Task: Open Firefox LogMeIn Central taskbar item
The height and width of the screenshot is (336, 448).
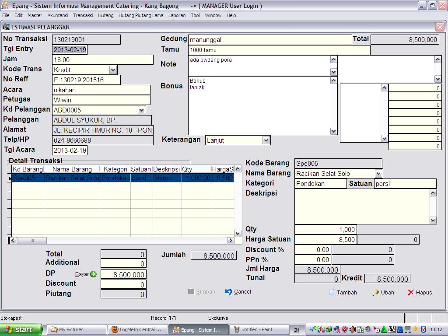Action: 137,329
